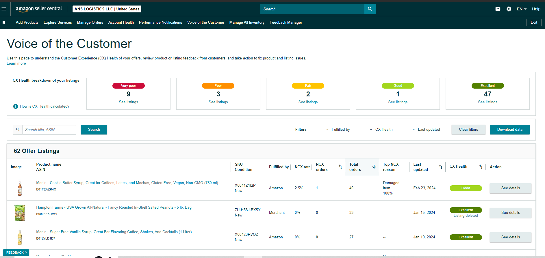Click the Poor orange badge

click(218, 86)
